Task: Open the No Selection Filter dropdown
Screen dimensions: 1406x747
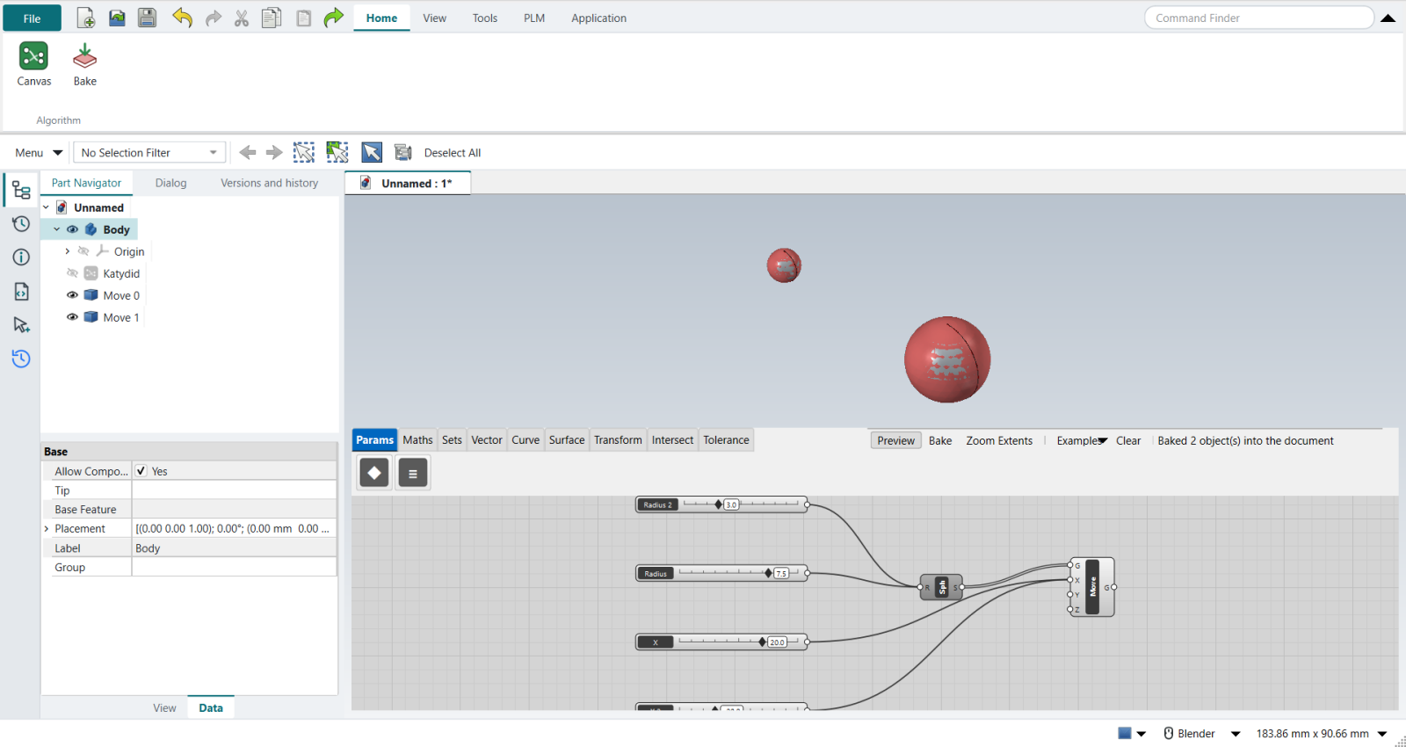Action: [x=149, y=152]
